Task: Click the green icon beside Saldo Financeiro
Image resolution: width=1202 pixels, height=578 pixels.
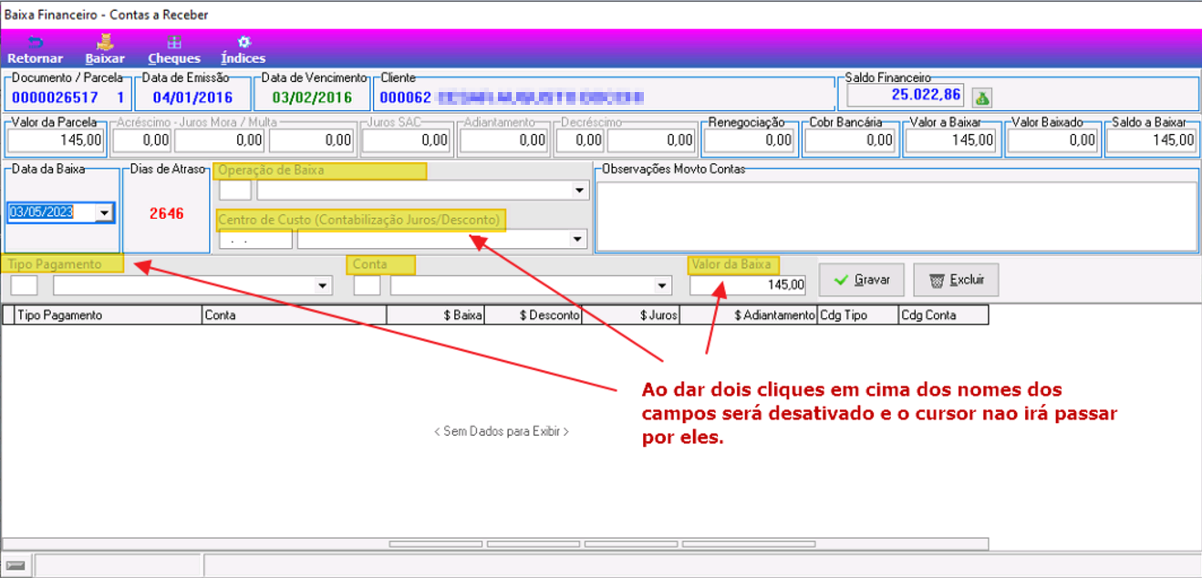Action: click(982, 98)
